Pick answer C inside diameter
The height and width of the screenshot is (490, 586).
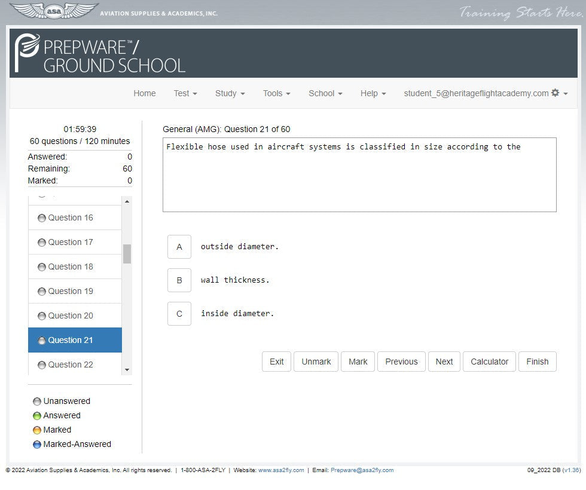(179, 314)
